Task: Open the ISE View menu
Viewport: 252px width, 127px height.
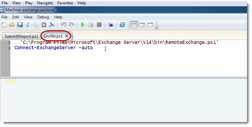Action: pyautogui.click(x=28, y=17)
